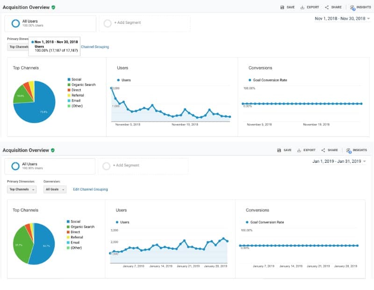
Task: Open the Jan 1, 2019 - Jan 31, 2019 date range
Action: (x=339, y=161)
